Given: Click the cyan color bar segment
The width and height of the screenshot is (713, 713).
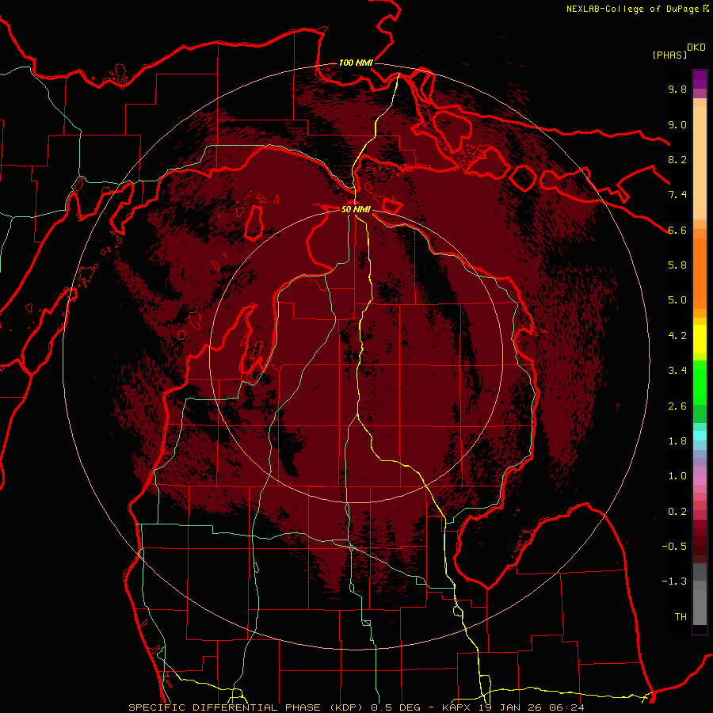Looking at the screenshot, I should [x=700, y=436].
